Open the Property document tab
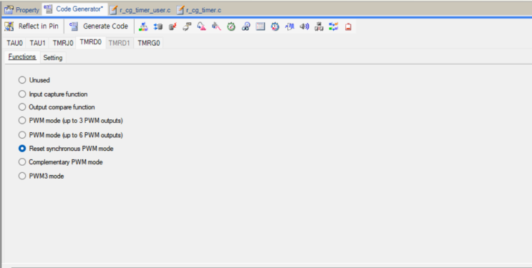 pos(21,10)
